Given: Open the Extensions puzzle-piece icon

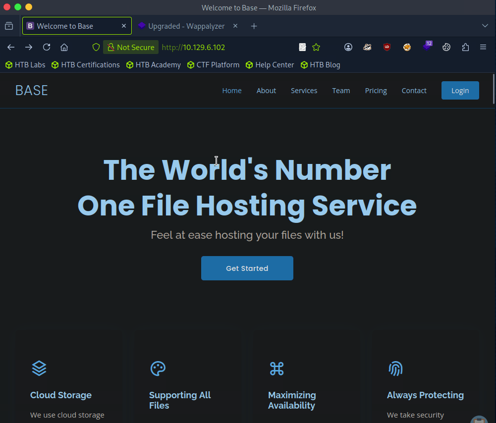Looking at the screenshot, I should tap(465, 47).
